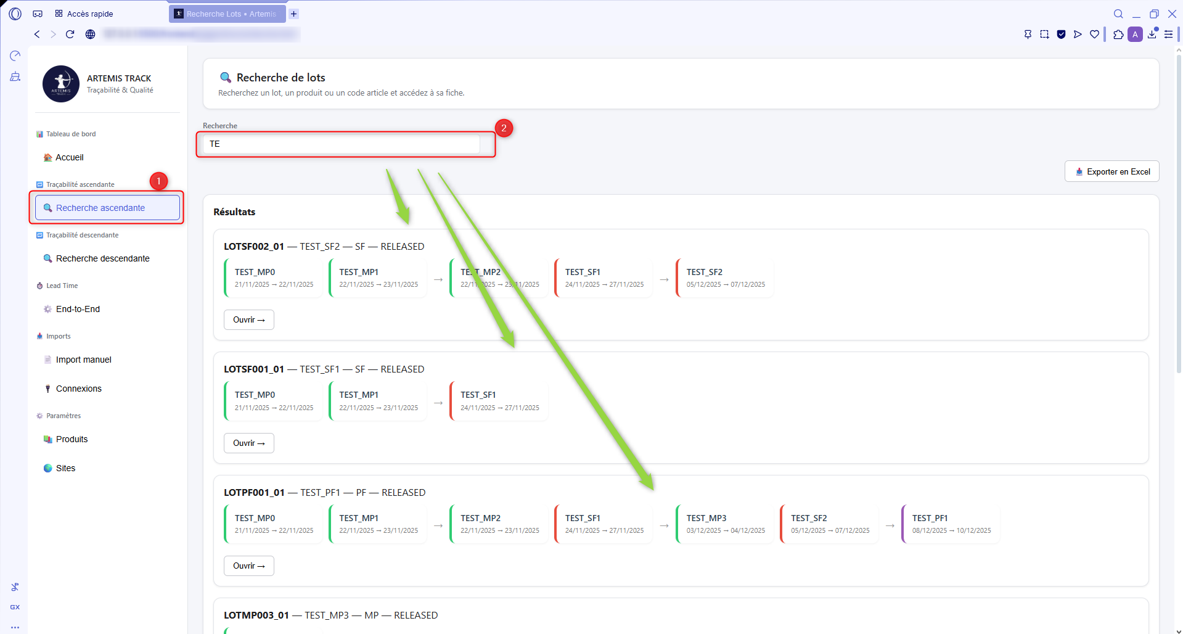Go back using the browser back arrow
Screen dimensions: 1183x634
[x=37, y=35]
